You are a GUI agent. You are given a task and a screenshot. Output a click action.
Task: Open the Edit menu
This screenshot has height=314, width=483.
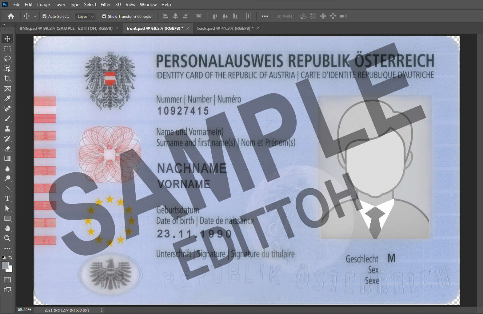coord(29,5)
